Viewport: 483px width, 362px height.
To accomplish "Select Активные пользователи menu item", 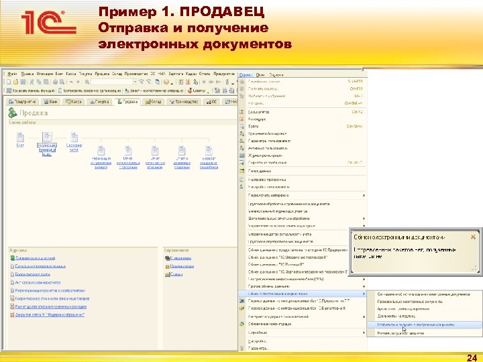I will point(303,148).
